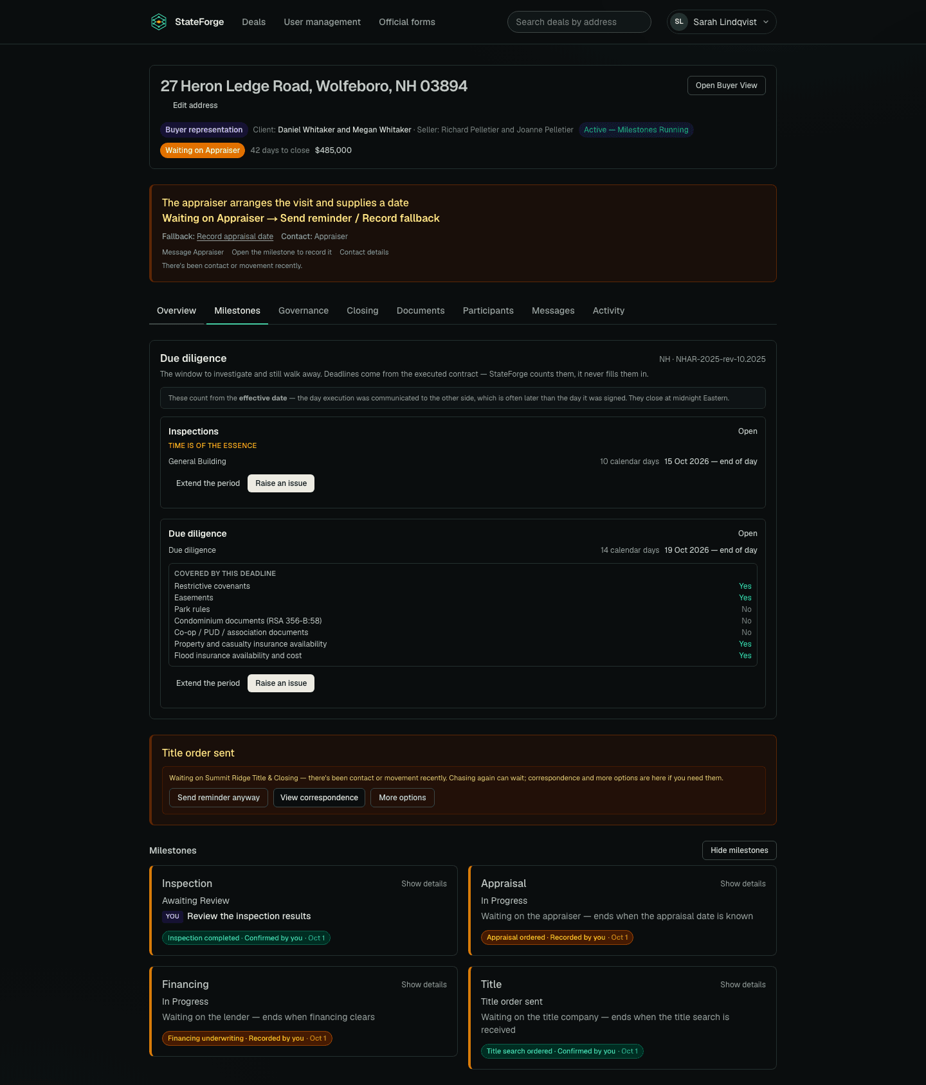Open the Sarah Lindqvist account dropdown chevron
Viewport: 926px width, 1085px height.
coord(766,22)
